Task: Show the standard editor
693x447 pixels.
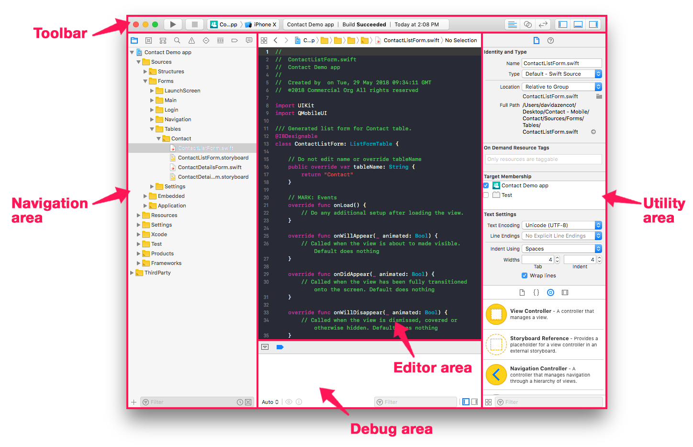Action: 512,24
